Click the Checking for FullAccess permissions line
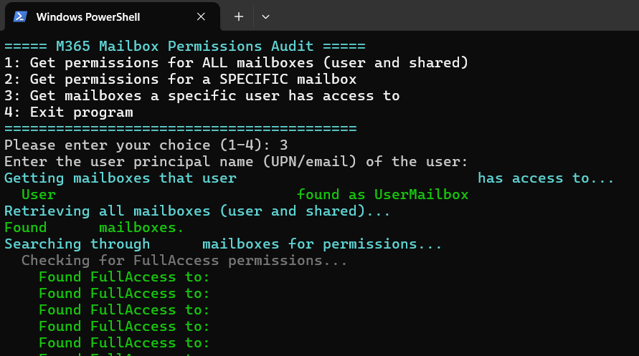Image resolution: width=639 pixels, height=356 pixels. point(184,261)
